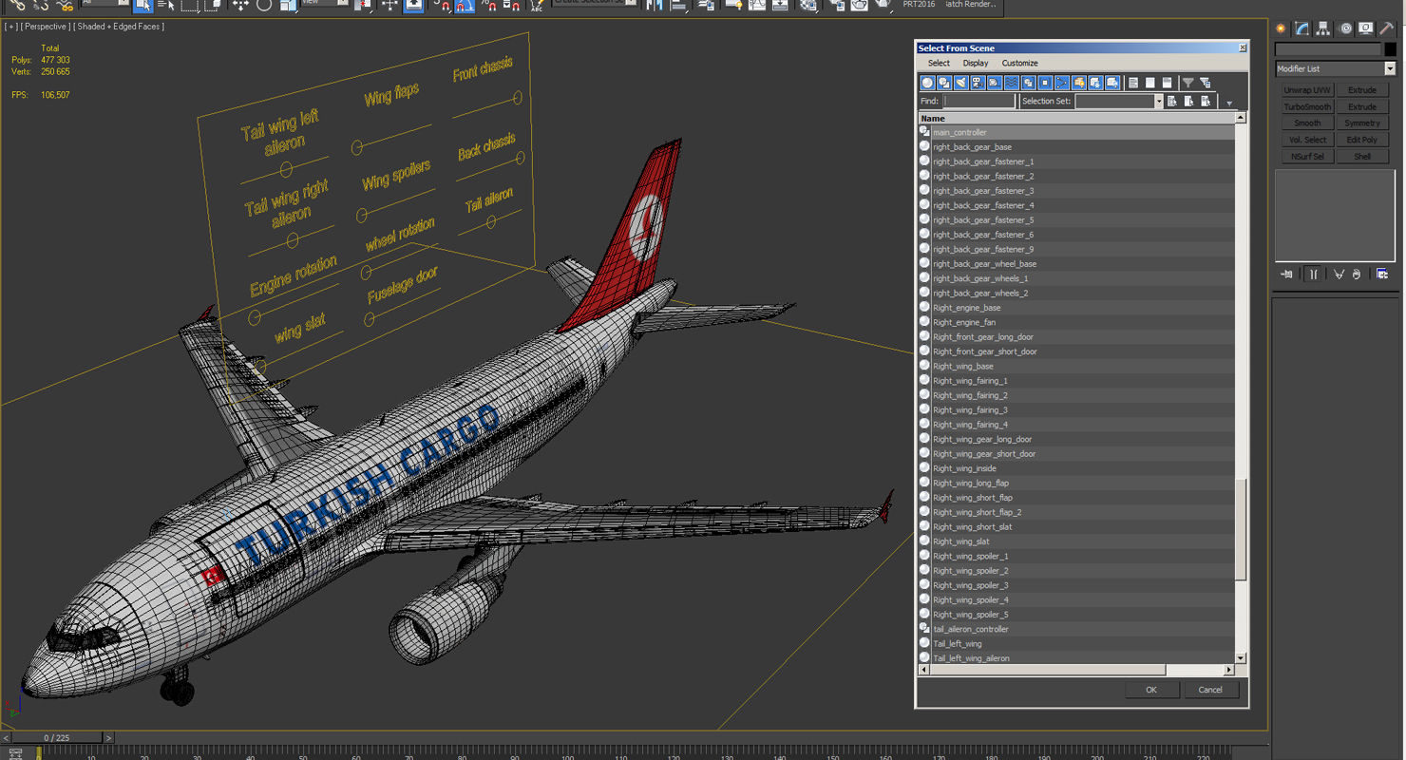Open Customize menu in Select From Scene

(x=1019, y=63)
